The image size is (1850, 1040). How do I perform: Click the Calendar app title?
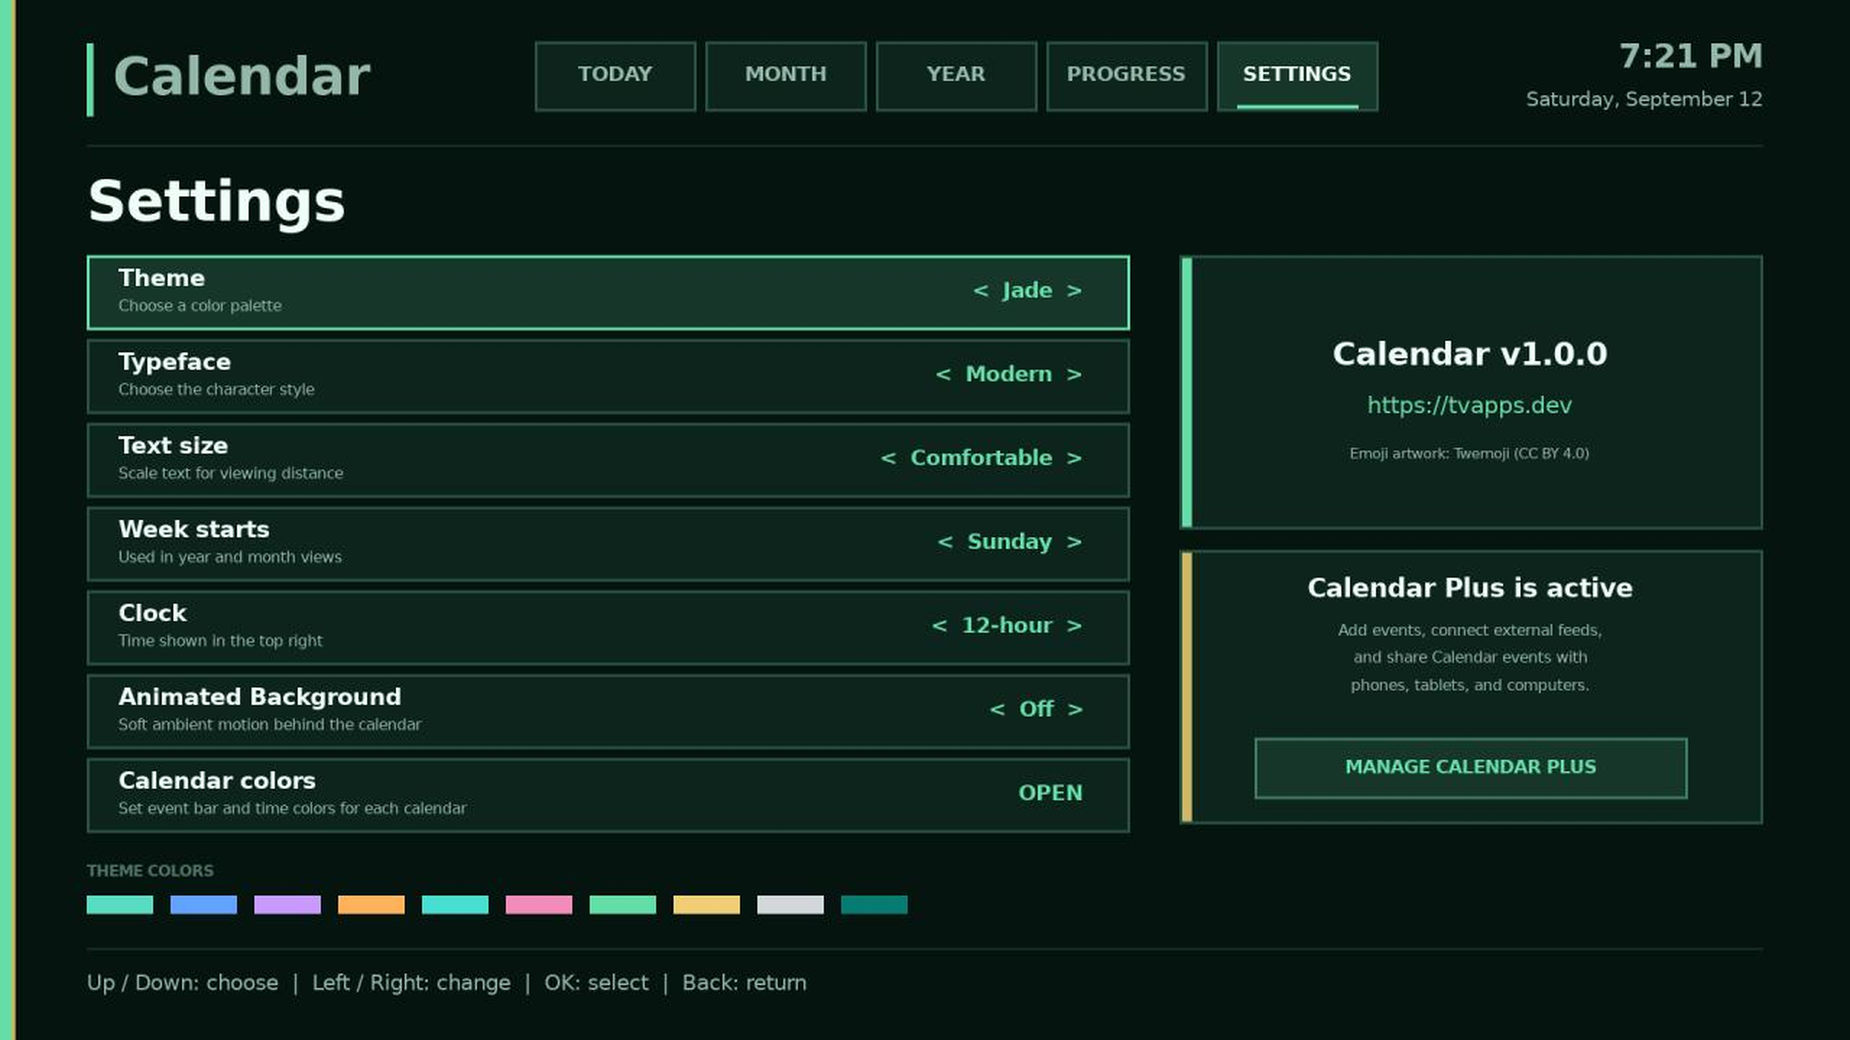241,76
